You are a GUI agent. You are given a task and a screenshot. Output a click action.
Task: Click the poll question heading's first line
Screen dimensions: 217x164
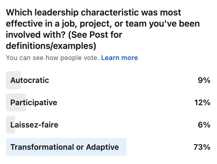93,12
